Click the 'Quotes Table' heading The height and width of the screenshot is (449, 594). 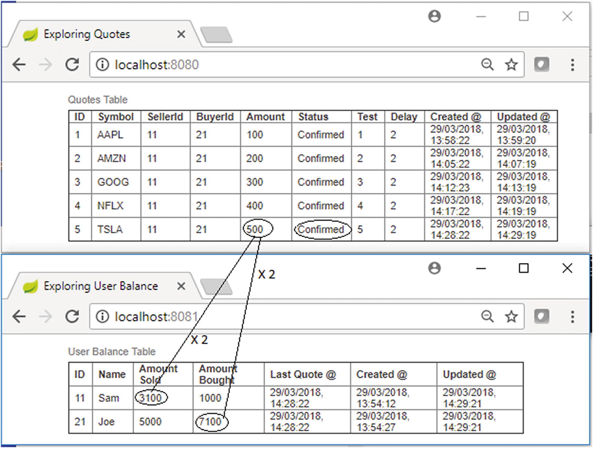(98, 100)
